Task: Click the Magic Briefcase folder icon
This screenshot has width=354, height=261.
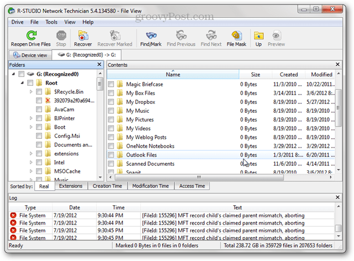Action: [120, 84]
